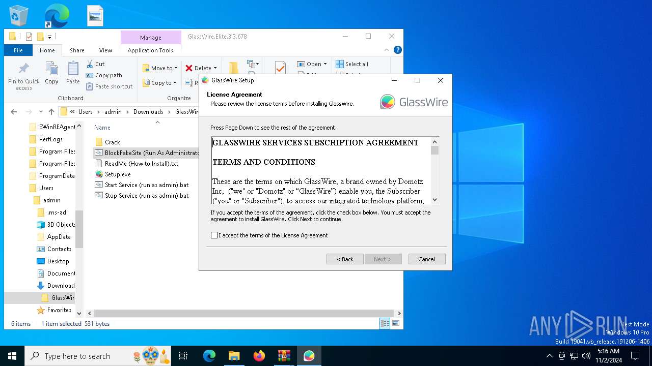The image size is (652, 366).
Task: Click Select all in the ribbon
Action: click(x=352, y=64)
